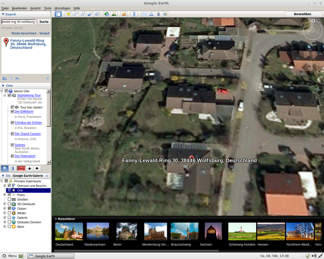324x259 pixels.
Task: Enable the 3D-Gebäude layer checkbox
Action: tap(9, 204)
